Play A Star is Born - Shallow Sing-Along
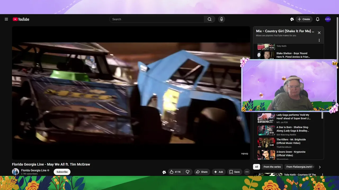This screenshot has width=339, height=190. pos(293,129)
